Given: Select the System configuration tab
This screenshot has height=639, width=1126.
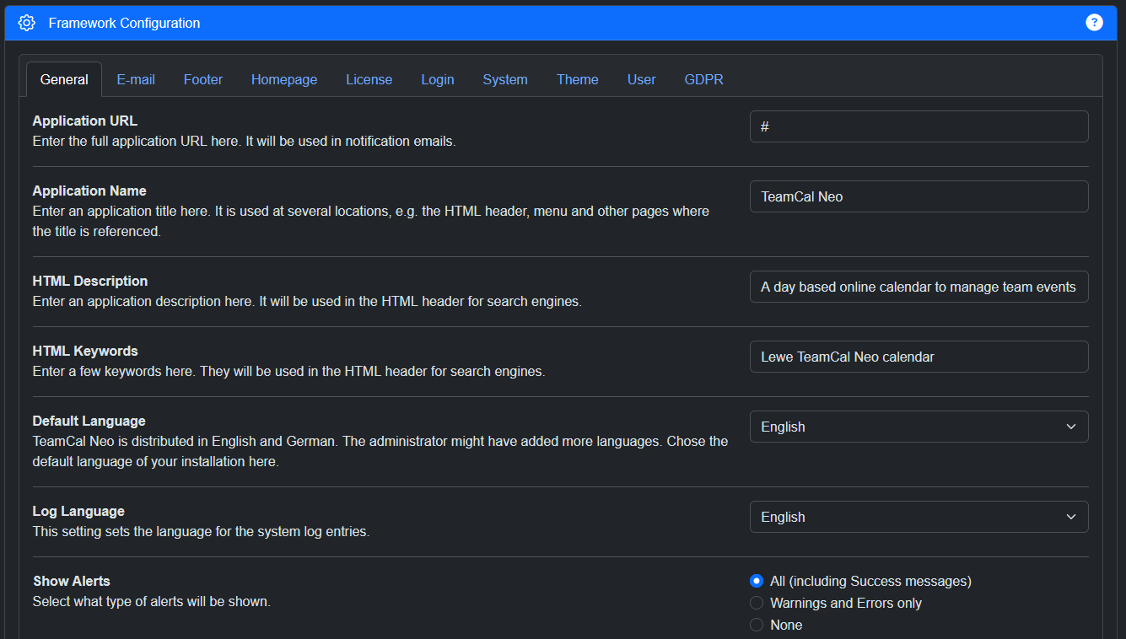Looking at the screenshot, I should point(504,79).
